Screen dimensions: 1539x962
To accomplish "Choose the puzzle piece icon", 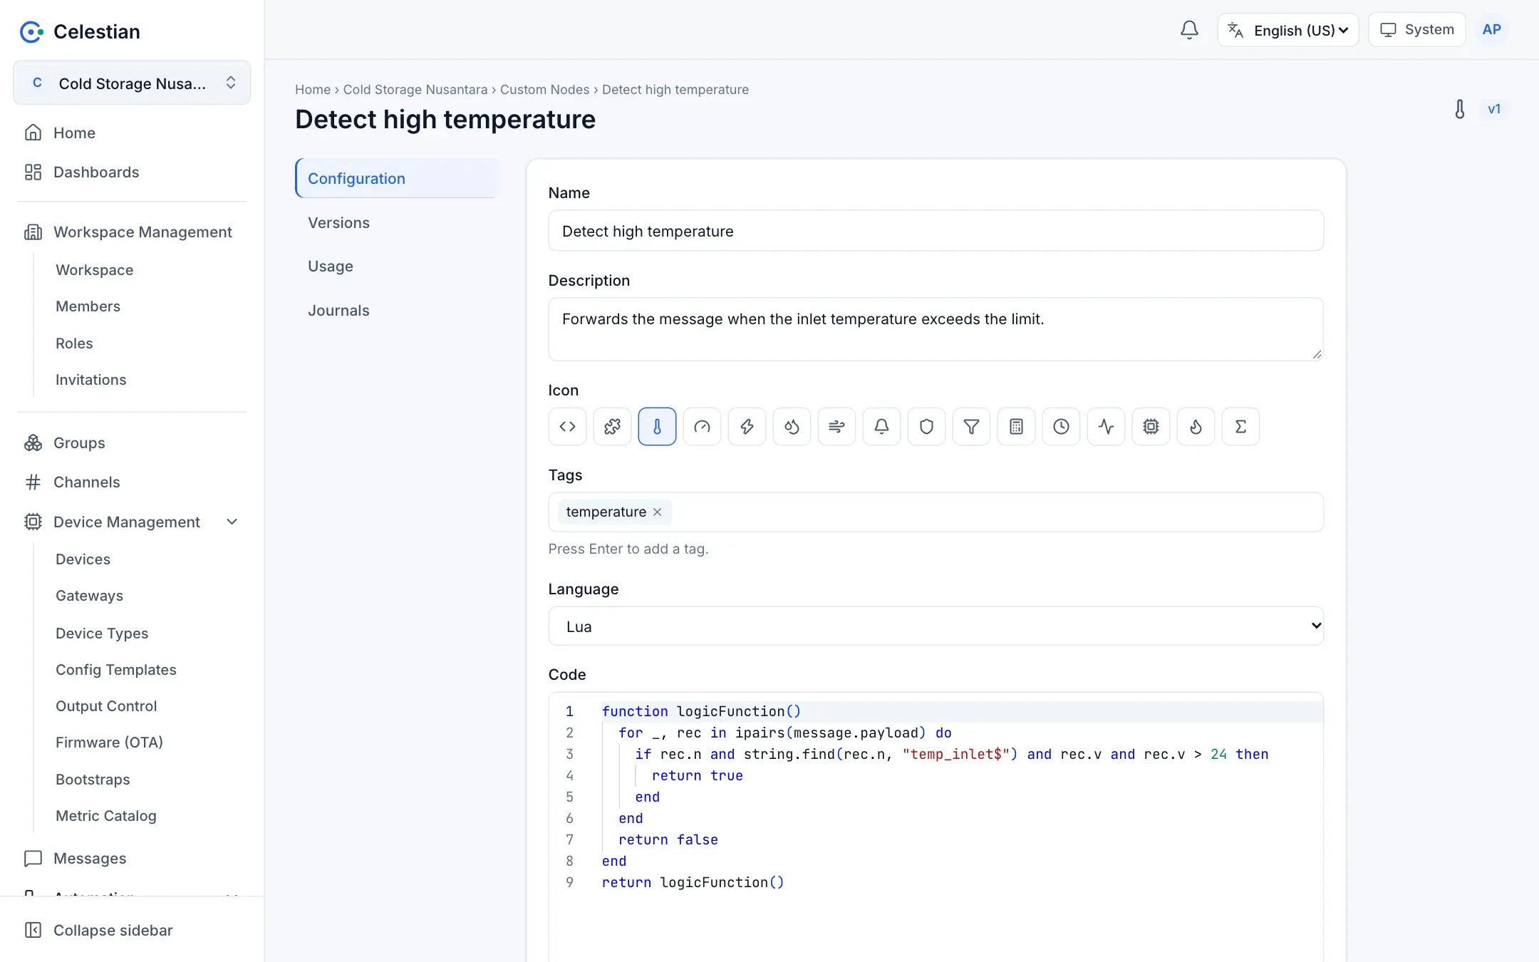I will click(612, 426).
